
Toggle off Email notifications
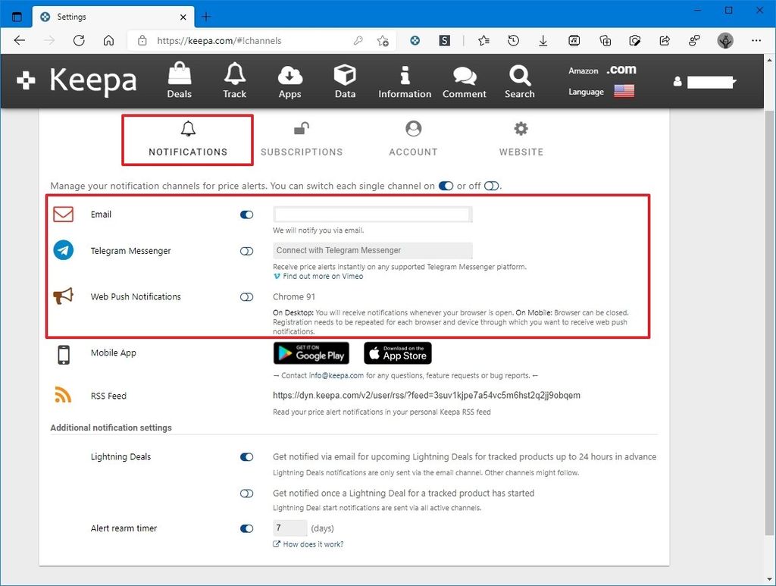tap(246, 215)
